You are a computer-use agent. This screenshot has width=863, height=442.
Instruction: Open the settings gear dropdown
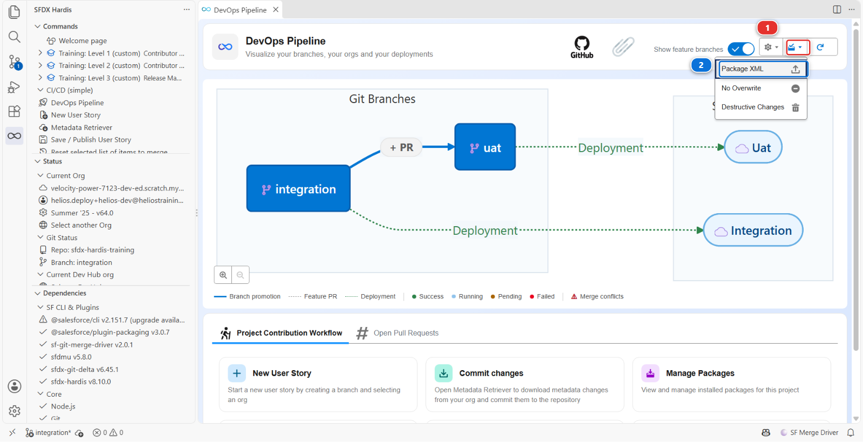coord(771,47)
